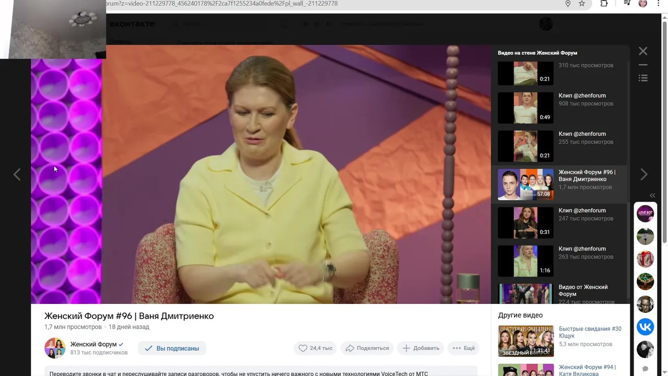Click the video title Женский Форум #96
The width and height of the screenshot is (668, 376).
pos(129,316)
